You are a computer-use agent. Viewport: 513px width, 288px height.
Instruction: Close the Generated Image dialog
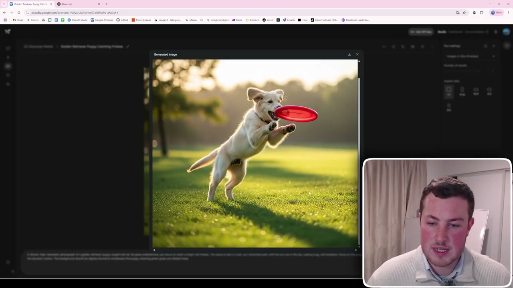coord(357,54)
